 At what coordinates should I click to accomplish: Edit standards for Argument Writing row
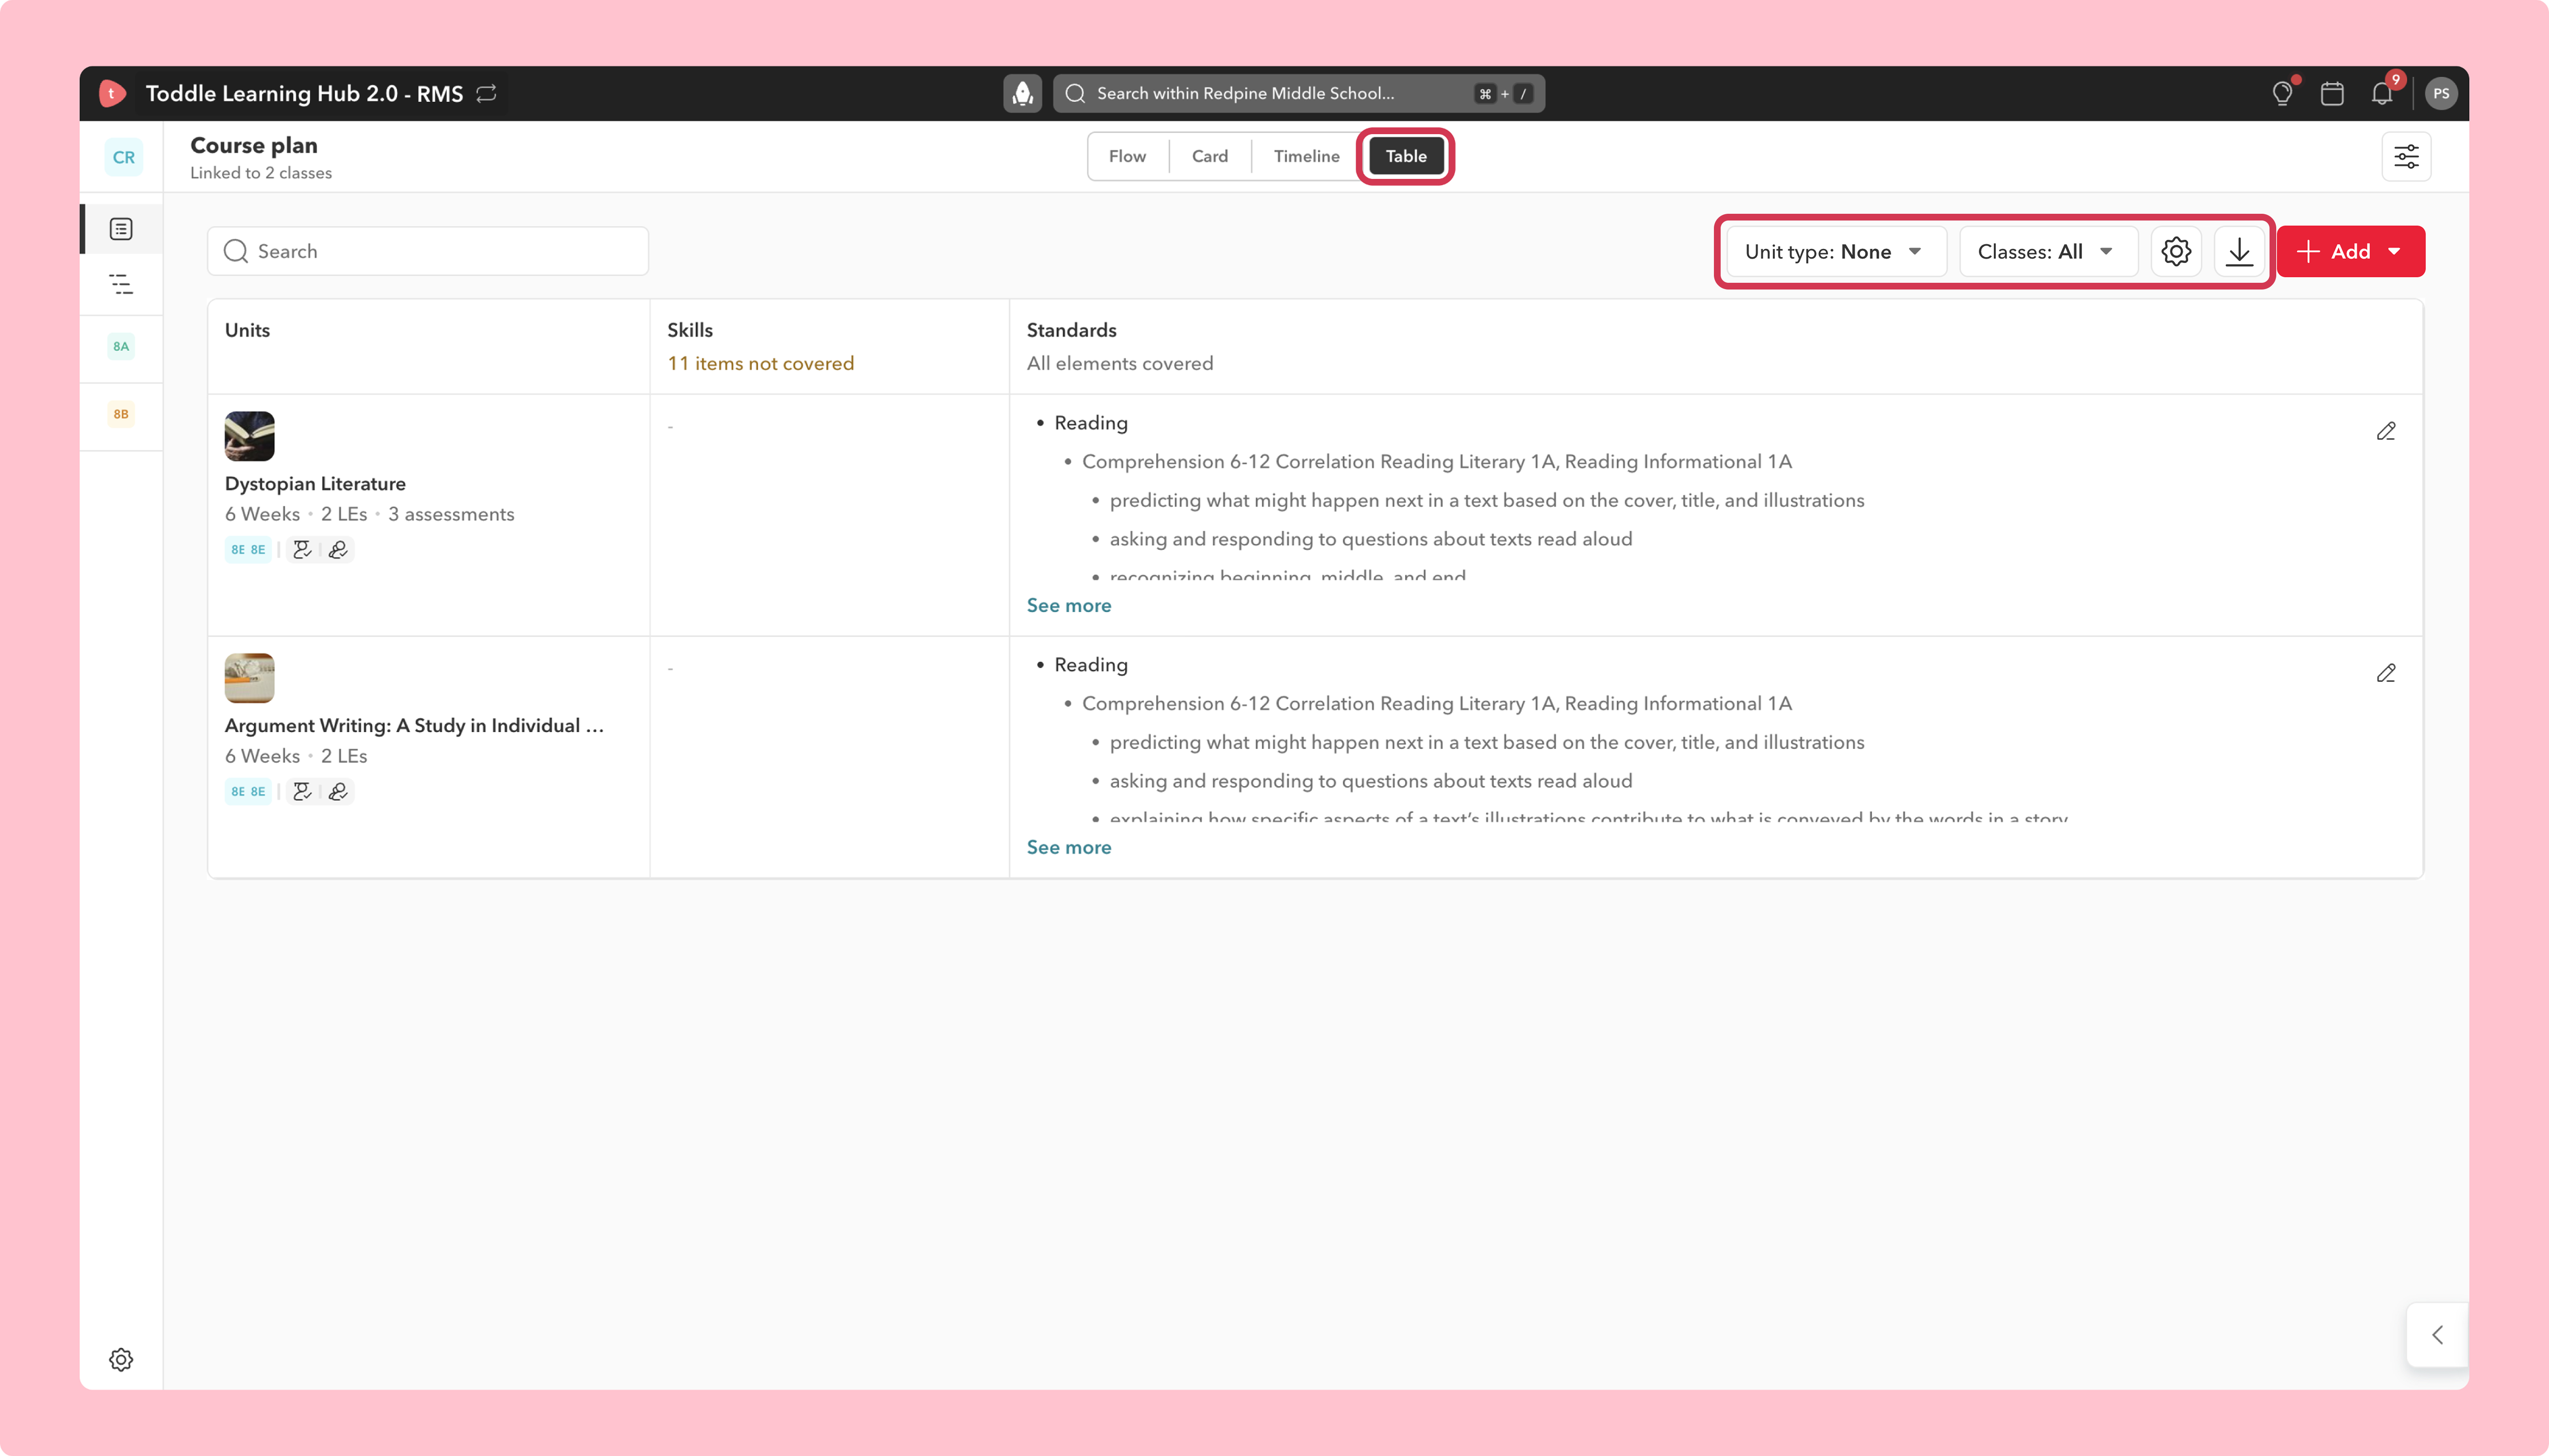click(2386, 673)
